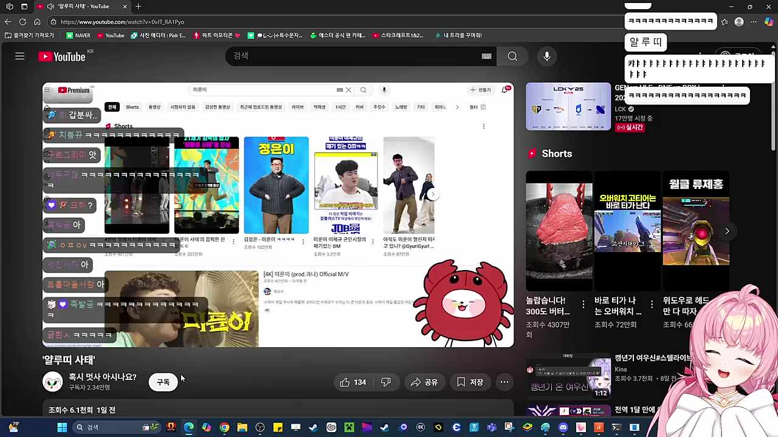Open the '즐겨찾기 가져오기' bookmark
The width and height of the screenshot is (778, 437).
(x=29, y=35)
